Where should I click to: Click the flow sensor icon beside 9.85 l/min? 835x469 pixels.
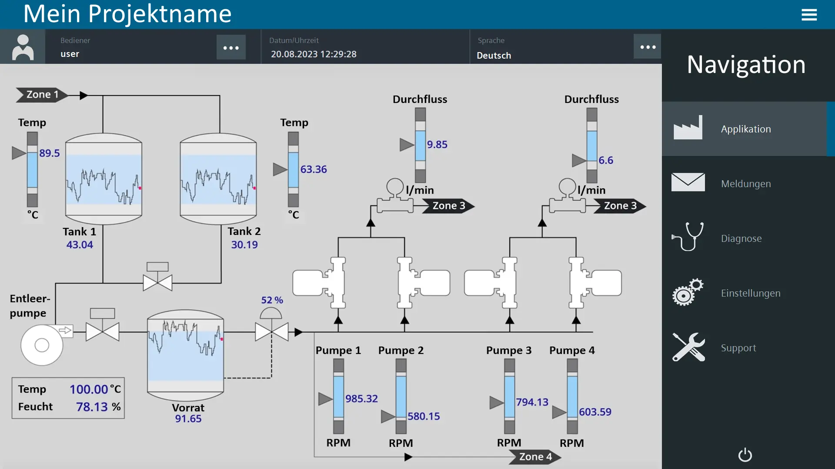tap(395, 196)
